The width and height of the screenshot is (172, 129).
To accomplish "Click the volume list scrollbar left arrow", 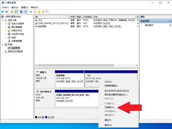I will pyautogui.click(x=36, y=65).
